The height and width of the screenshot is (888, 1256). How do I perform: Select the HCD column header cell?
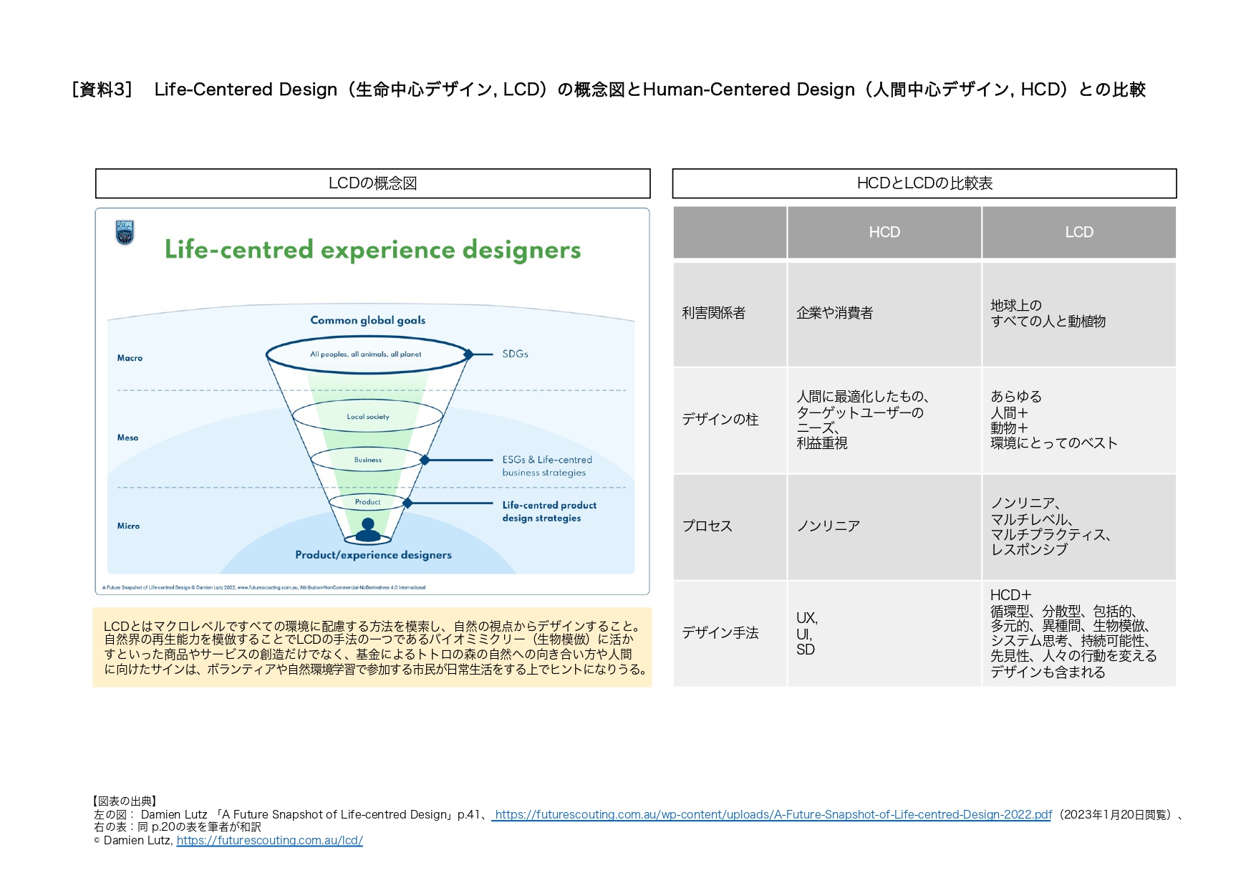click(x=884, y=232)
